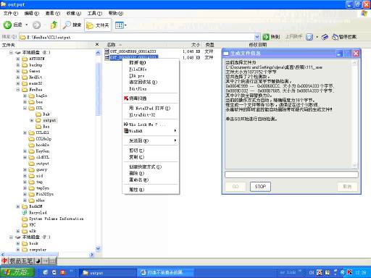Click the Up one level folder icon
The height and width of the screenshot is (278, 371).
(x=54, y=25)
